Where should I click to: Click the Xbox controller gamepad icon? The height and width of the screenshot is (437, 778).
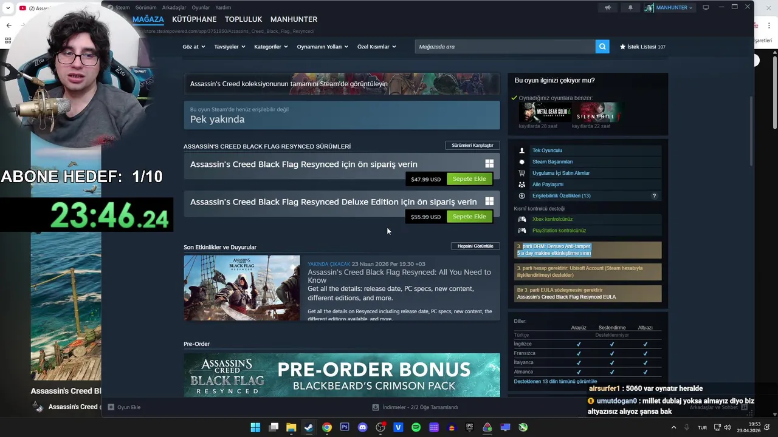pyautogui.click(x=522, y=219)
